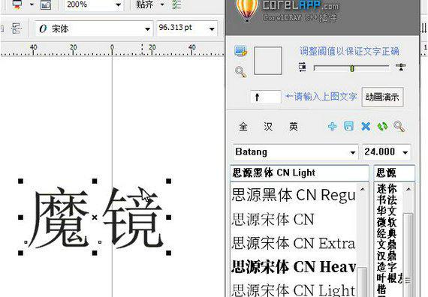Click the full-screen preview icon left of zoom
428x297 pixels.
(46, 4)
